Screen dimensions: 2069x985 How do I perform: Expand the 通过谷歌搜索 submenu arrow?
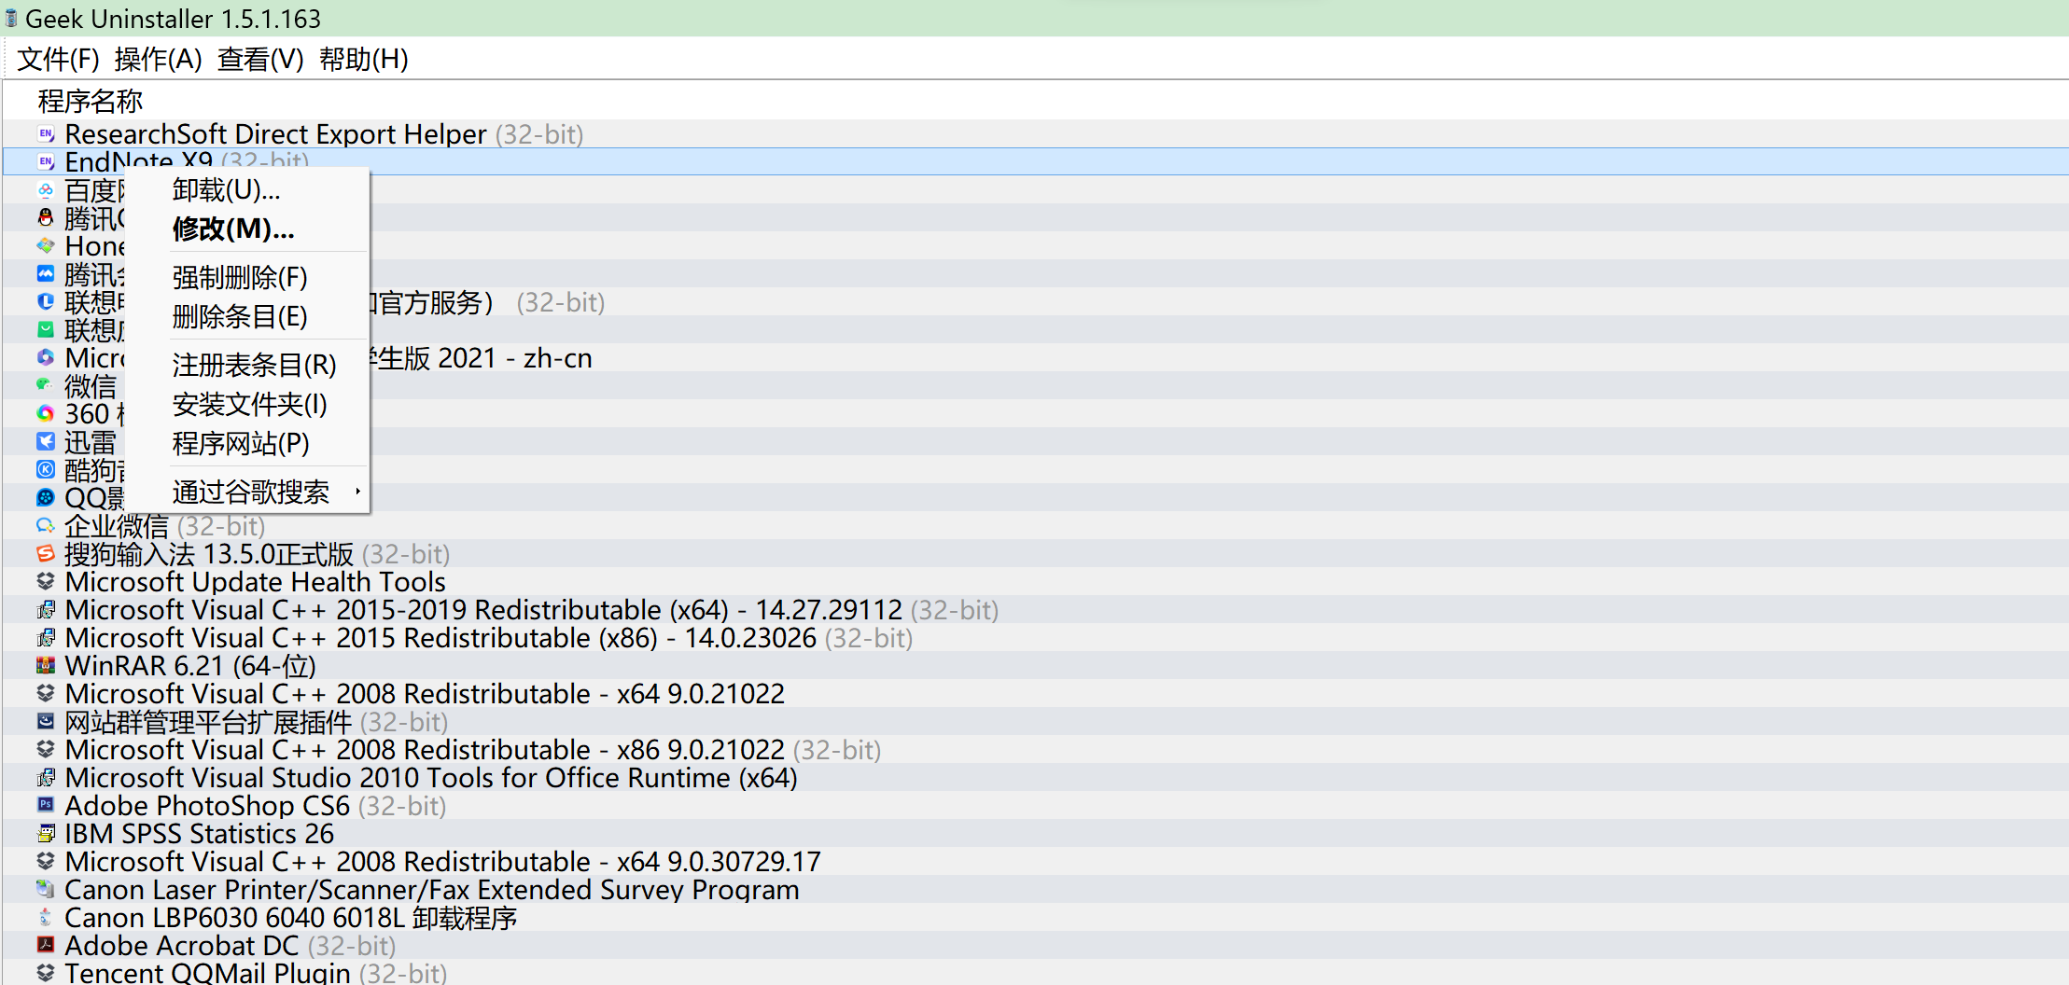pos(357,492)
